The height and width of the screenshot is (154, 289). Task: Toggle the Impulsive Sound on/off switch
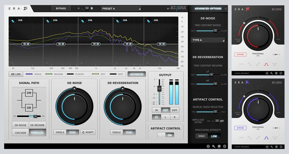pos(216,121)
